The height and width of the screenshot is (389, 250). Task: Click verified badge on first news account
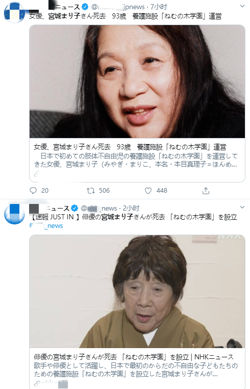(x=85, y=7)
